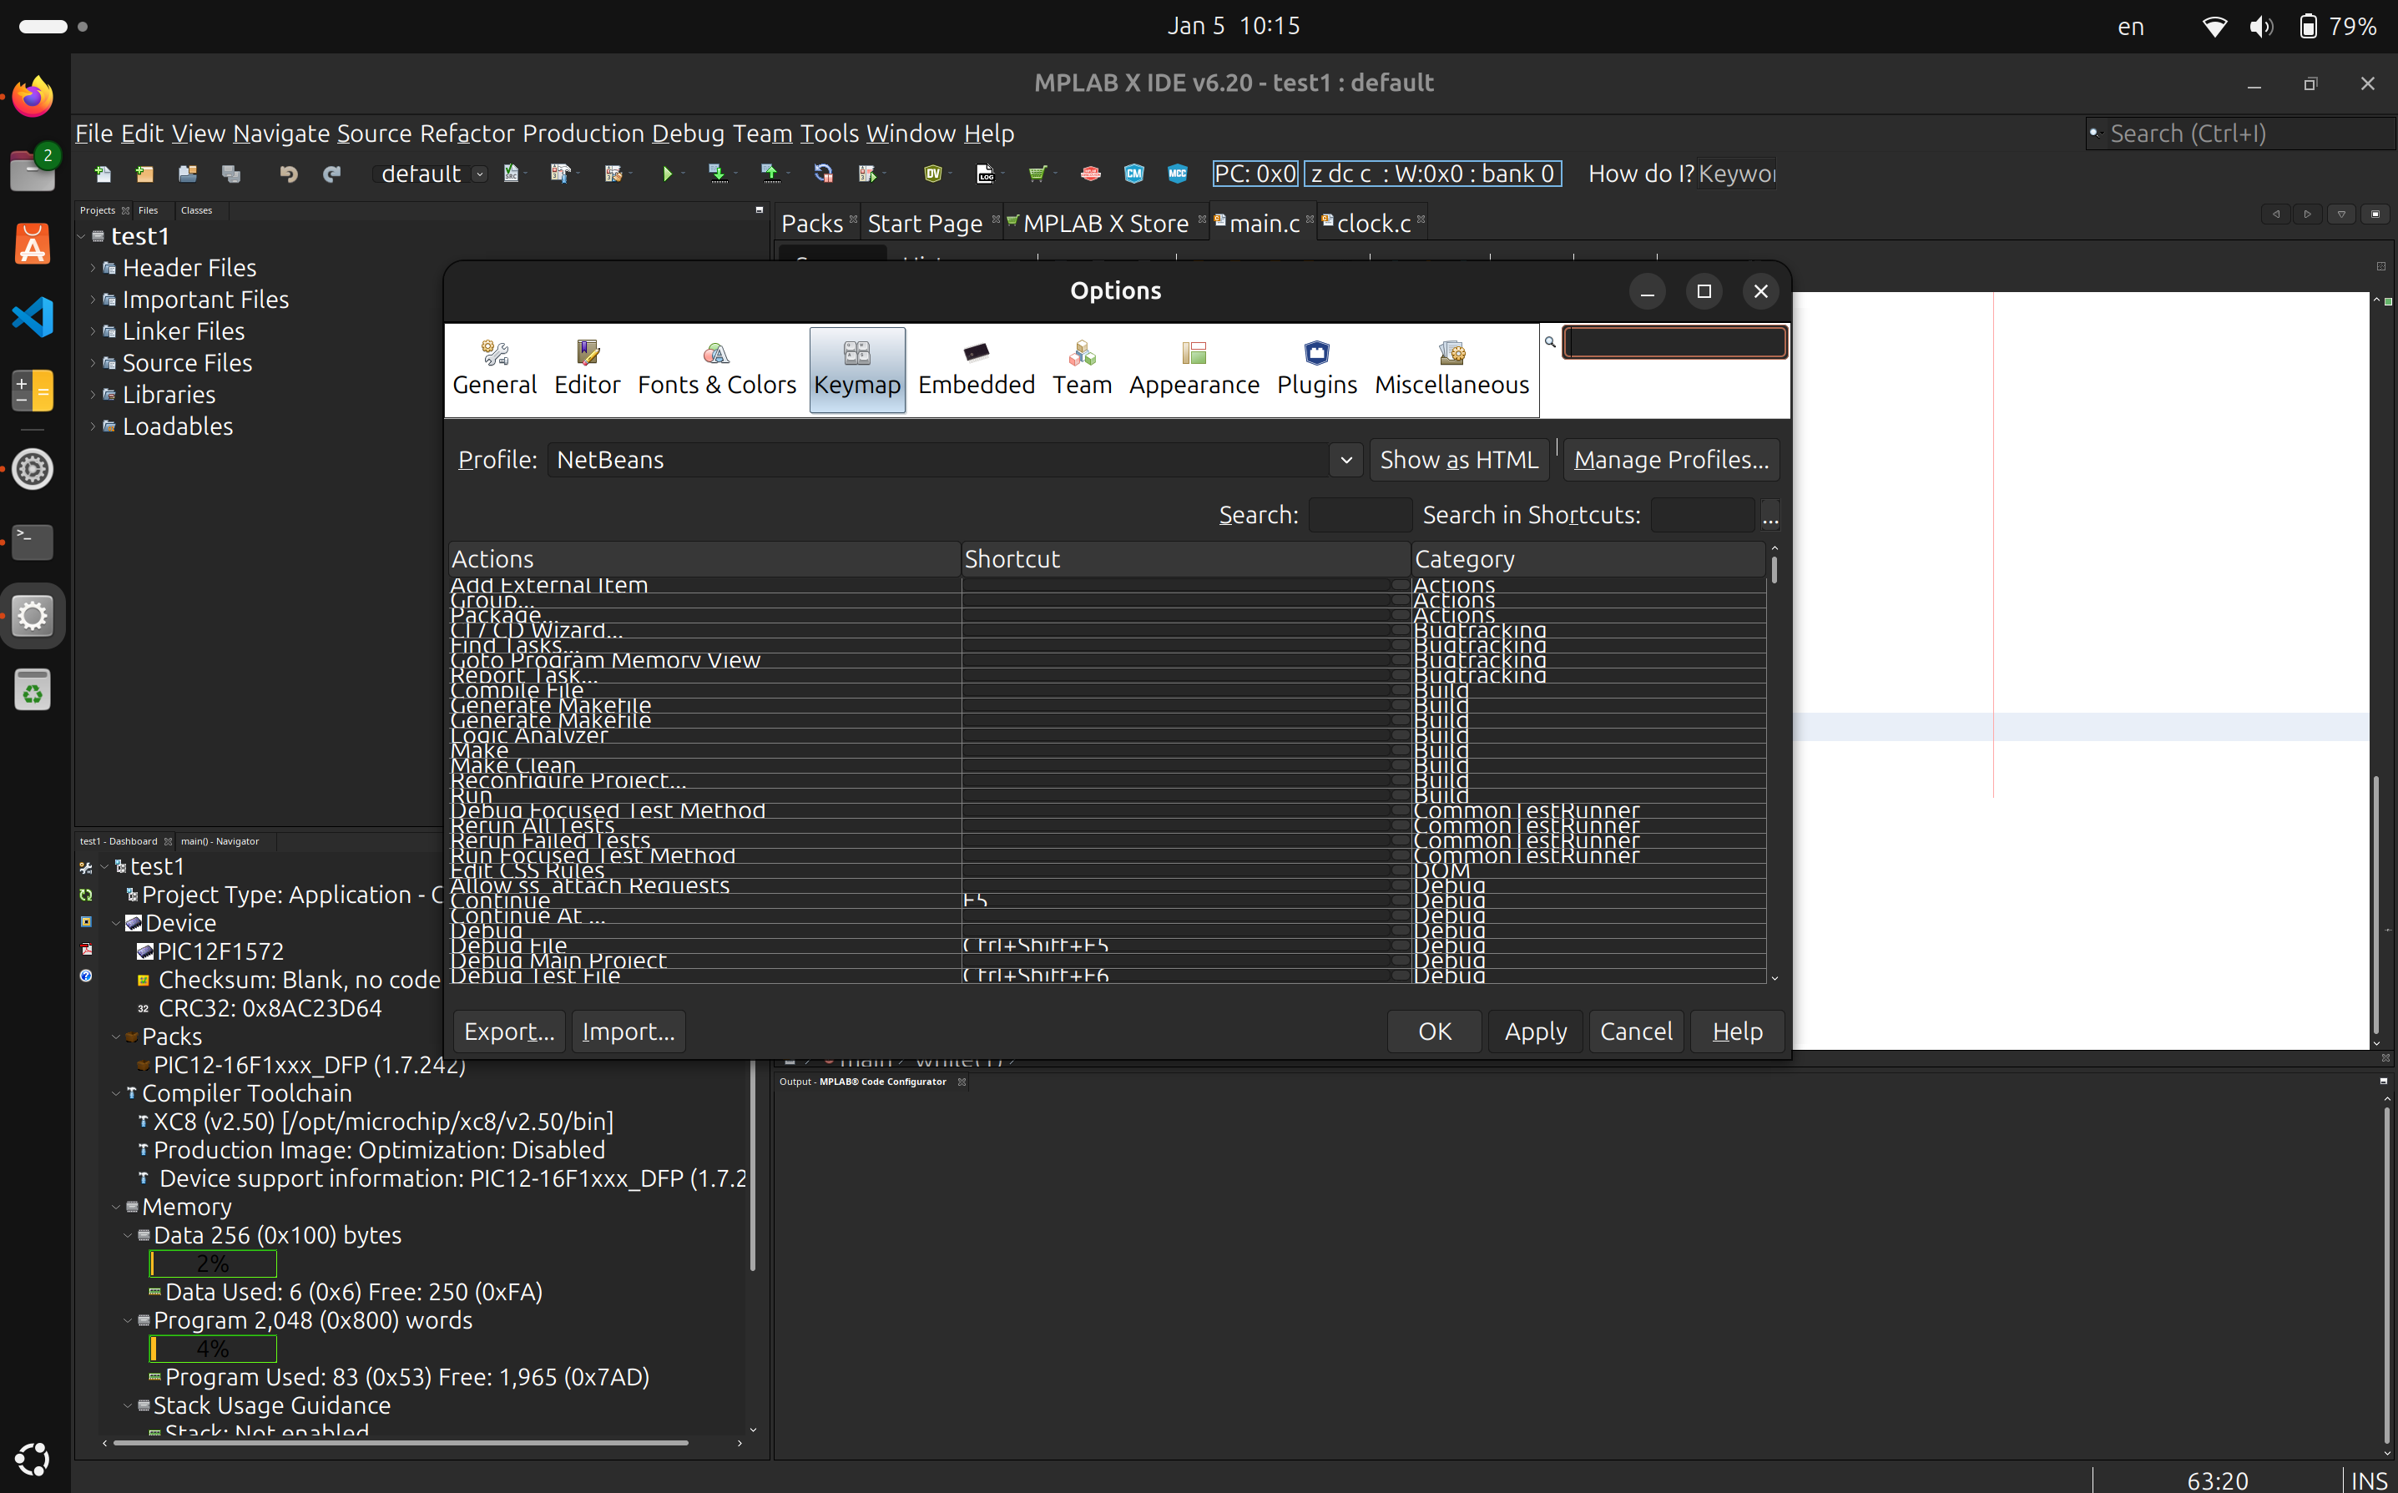
Task: Click the green shopping cart icon
Action: [x=1037, y=174]
